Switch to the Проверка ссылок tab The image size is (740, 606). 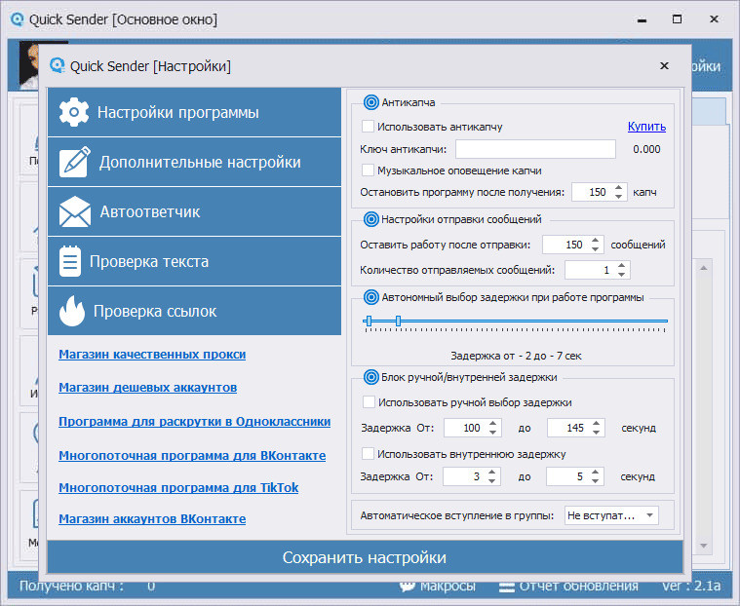click(194, 312)
